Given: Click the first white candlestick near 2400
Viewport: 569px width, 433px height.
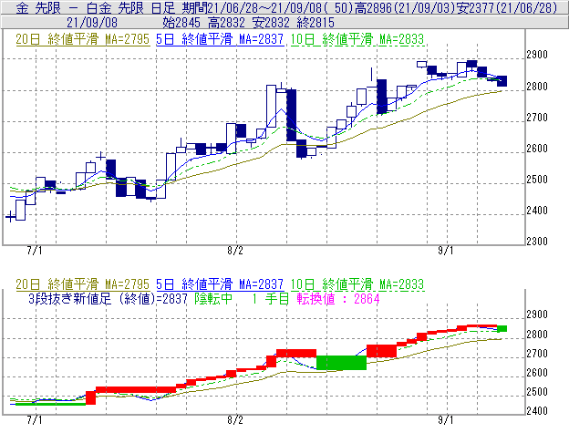Looking at the screenshot, I should (x=20, y=210).
